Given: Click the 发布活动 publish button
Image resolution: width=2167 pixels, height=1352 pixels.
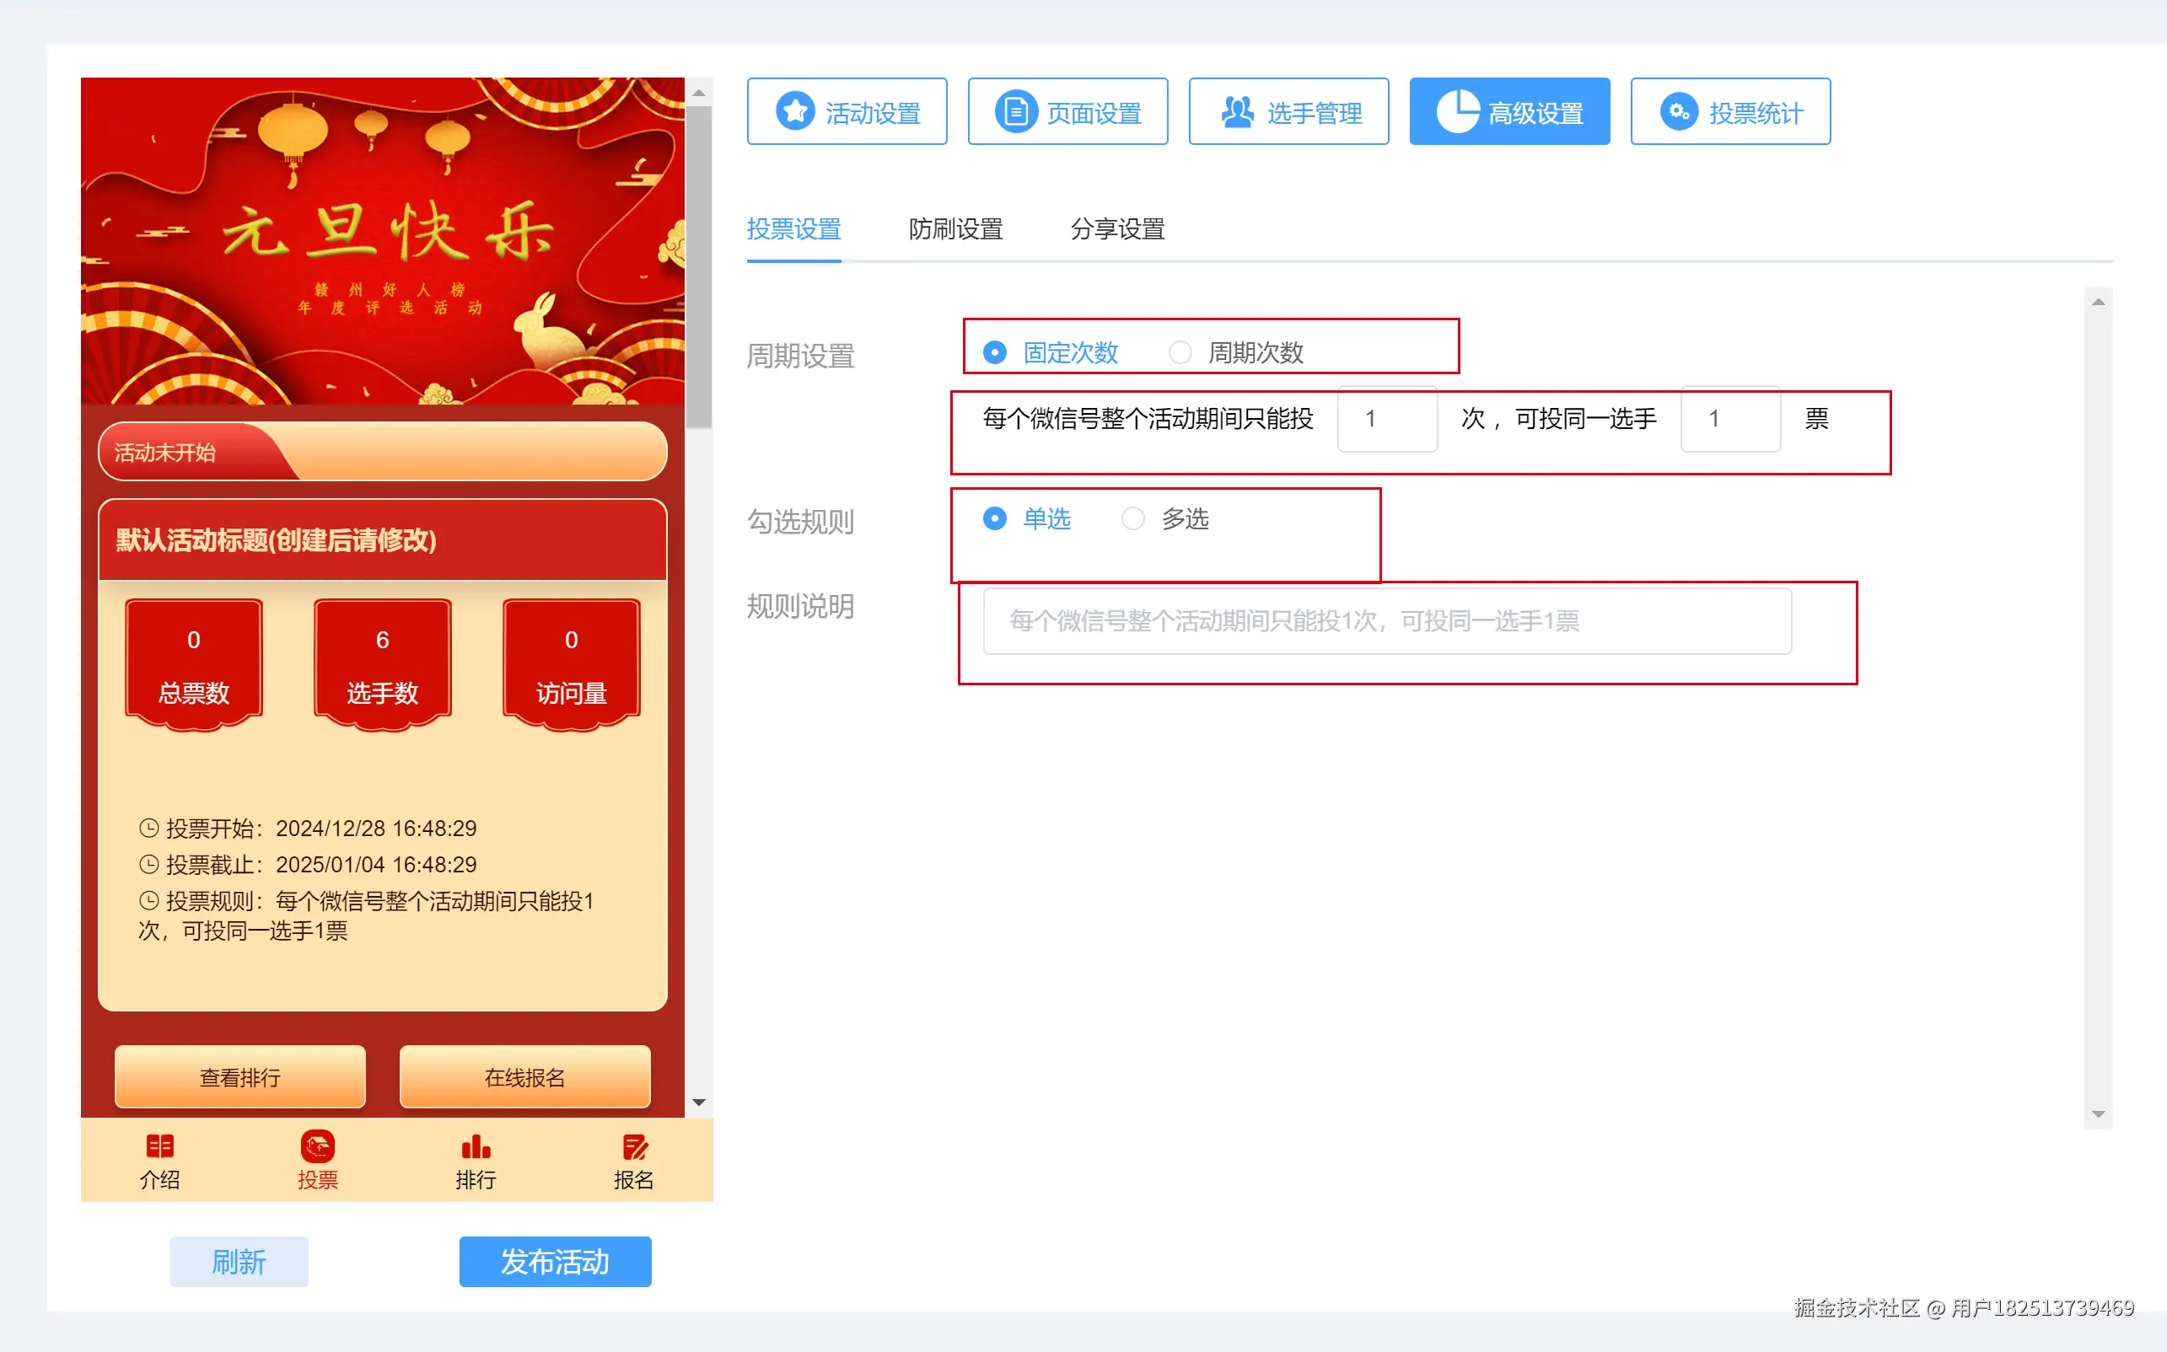Looking at the screenshot, I should [555, 1262].
